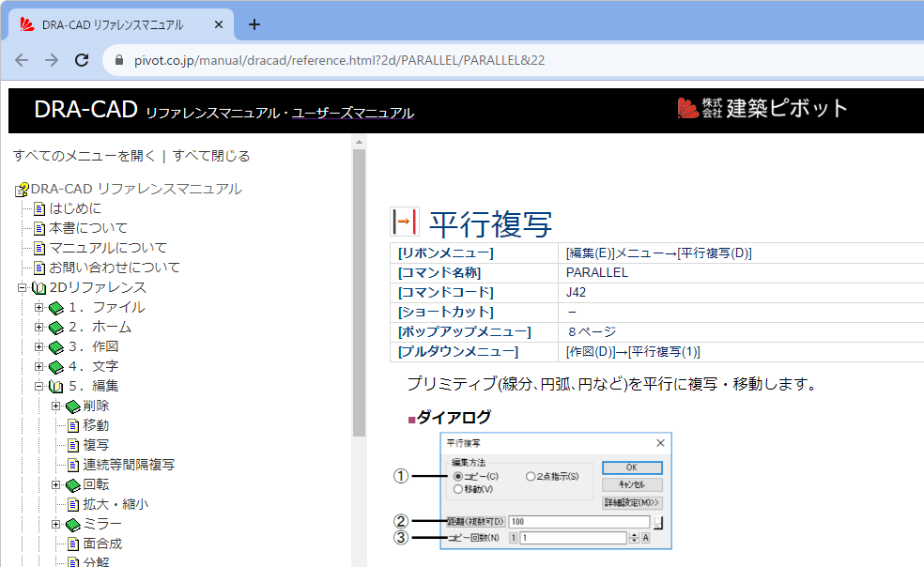924x567 pixels.
Task: Expand the 回転 tree node
Action: [x=56, y=484]
